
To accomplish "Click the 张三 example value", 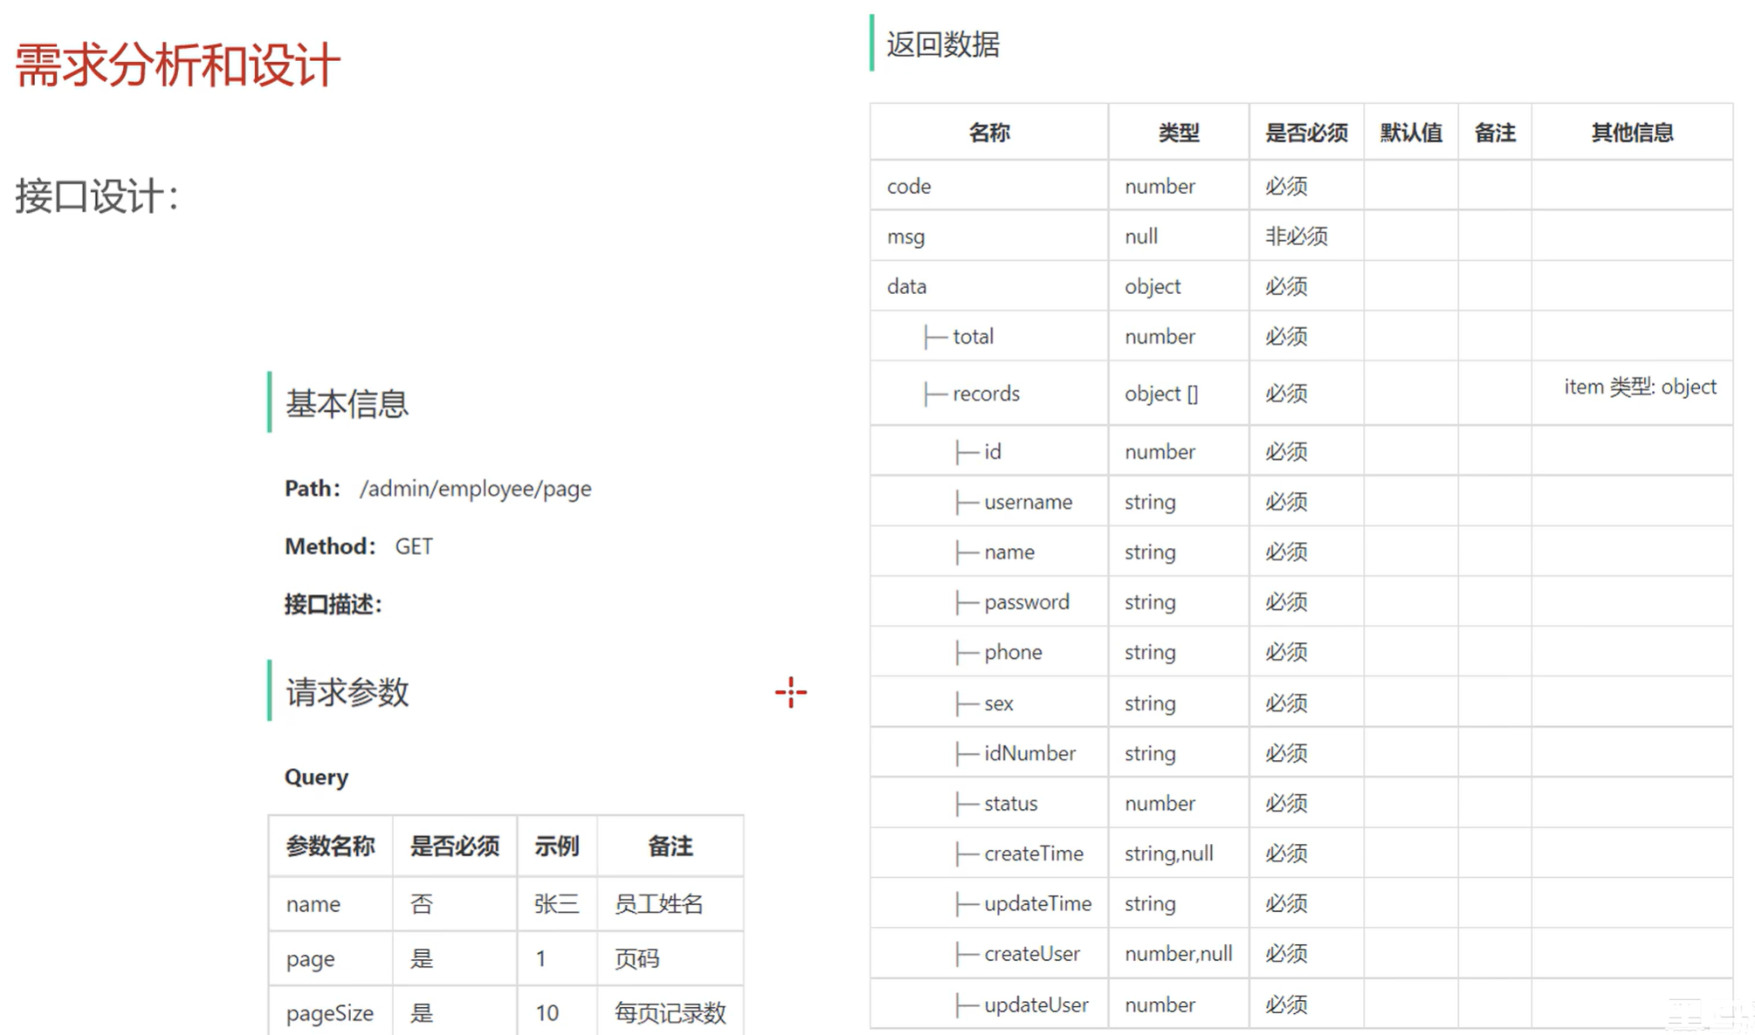I will click(556, 904).
